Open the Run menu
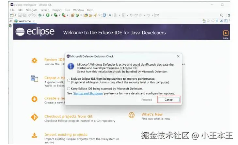 67,10
